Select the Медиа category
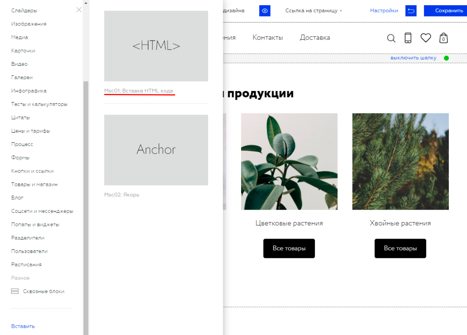 coord(19,37)
